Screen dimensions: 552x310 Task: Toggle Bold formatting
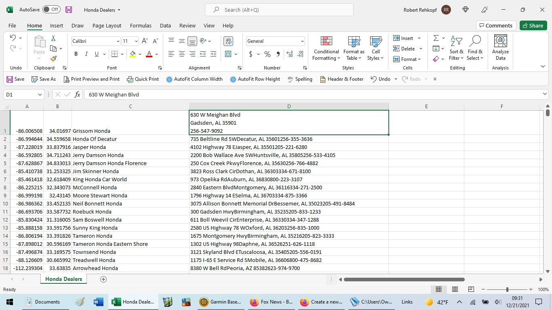tap(76, 54)
